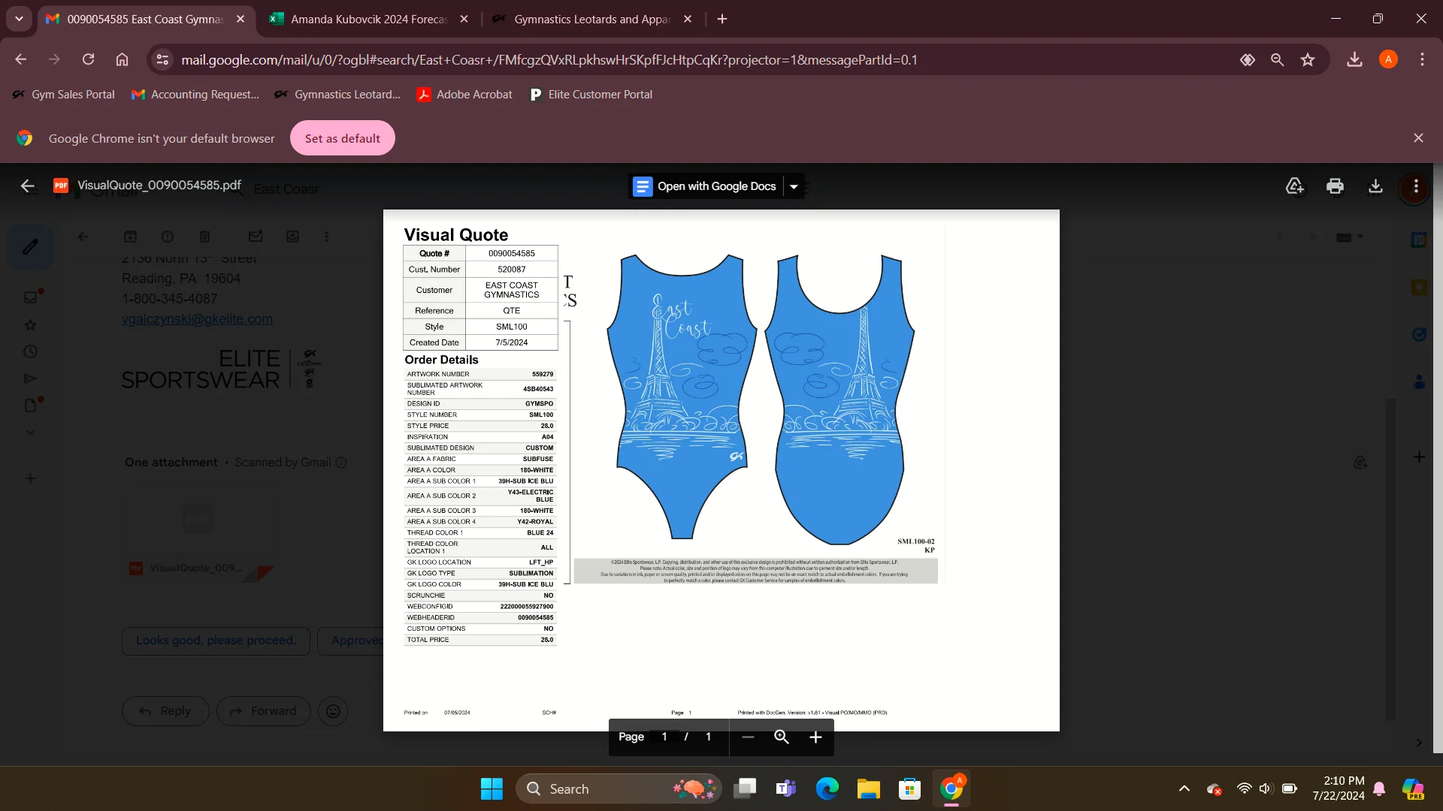Viewport: 1443px width, 811px height.
Task: Dismiss the default browser notification
Action: pyautogui.click(x=1418, y=138)
